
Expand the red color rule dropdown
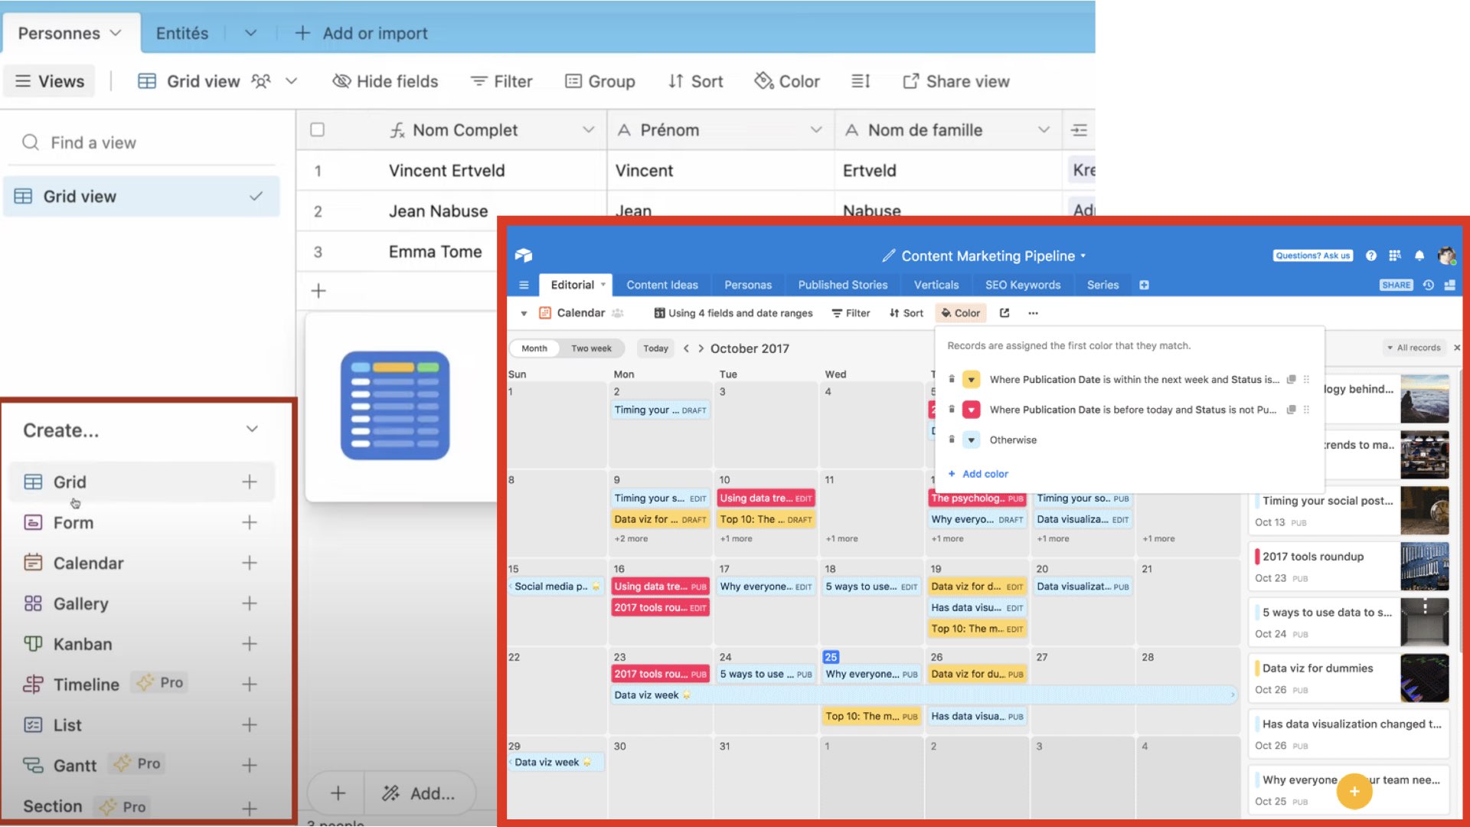971,410
